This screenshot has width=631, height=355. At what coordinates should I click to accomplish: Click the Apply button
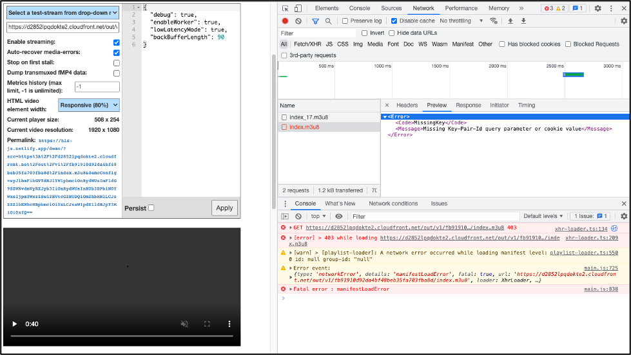224,208
